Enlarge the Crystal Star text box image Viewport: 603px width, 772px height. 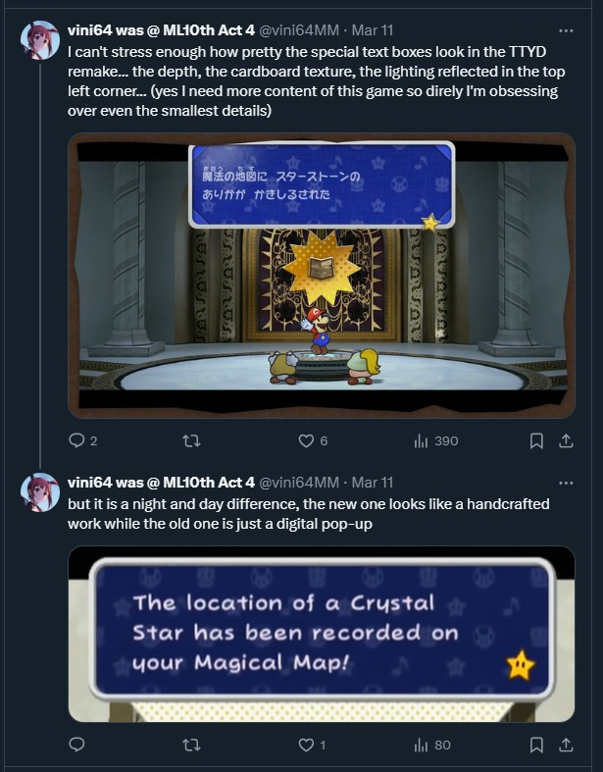pyautogui.click(x=322, y=634)
